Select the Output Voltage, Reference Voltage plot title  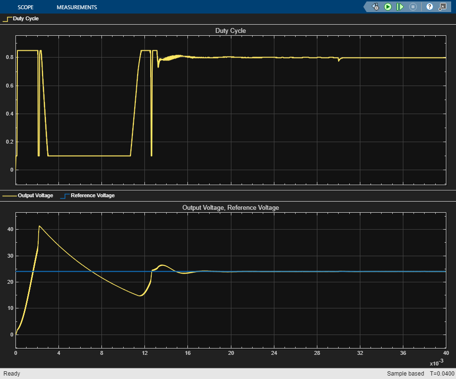(x=230, y=207)
